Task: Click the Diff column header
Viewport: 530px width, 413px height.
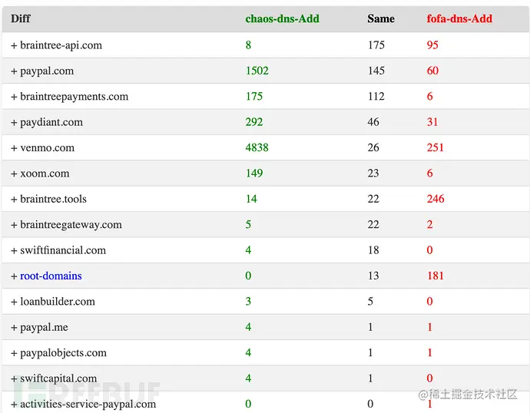Action: [20, 18]
